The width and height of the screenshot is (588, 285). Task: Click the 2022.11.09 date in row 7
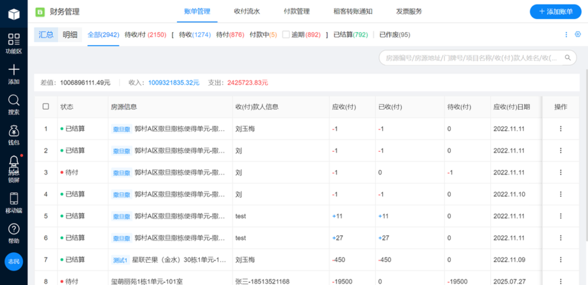tap(509, 260)
